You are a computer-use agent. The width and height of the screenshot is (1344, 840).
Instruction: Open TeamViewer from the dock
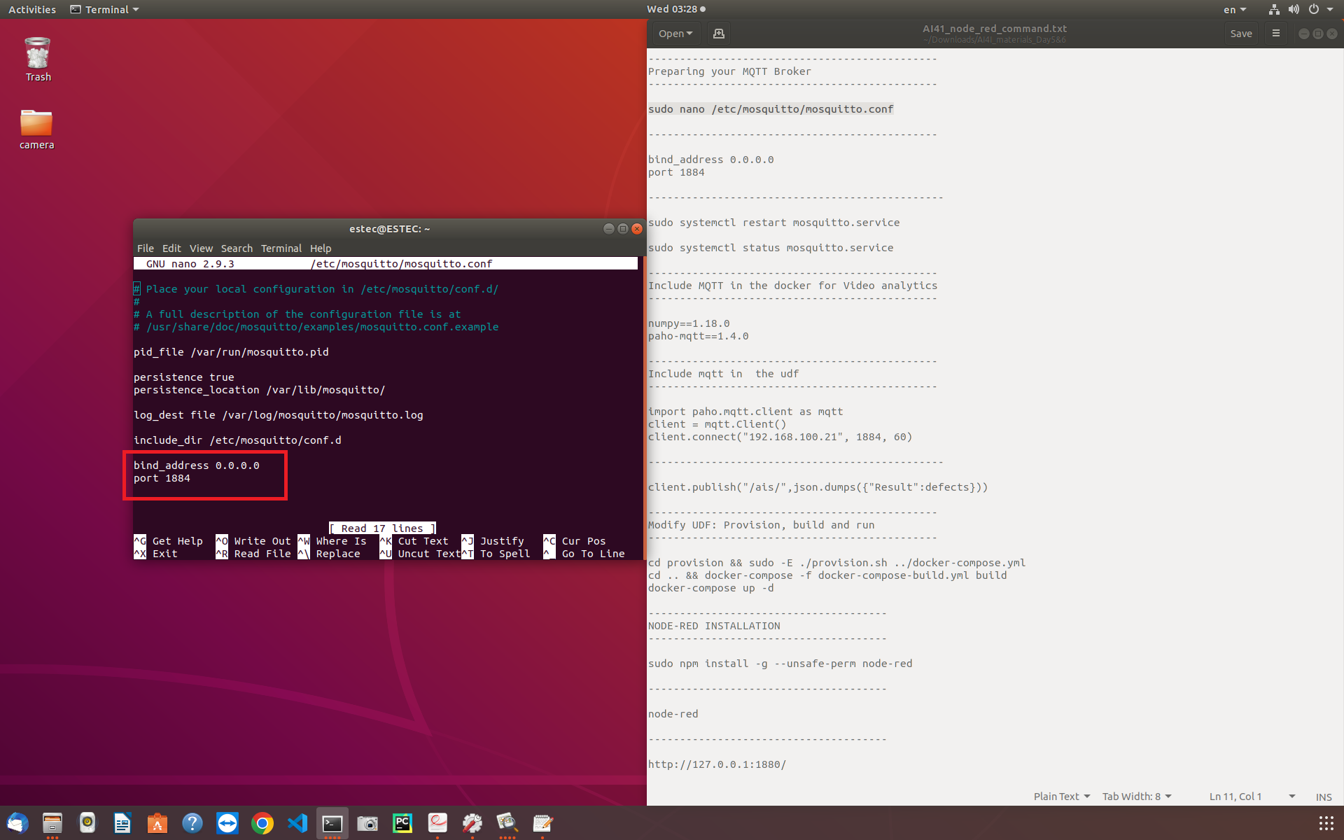(227, 823)
